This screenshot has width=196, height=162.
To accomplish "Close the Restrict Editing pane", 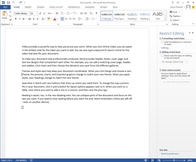I will pos(193,33).
